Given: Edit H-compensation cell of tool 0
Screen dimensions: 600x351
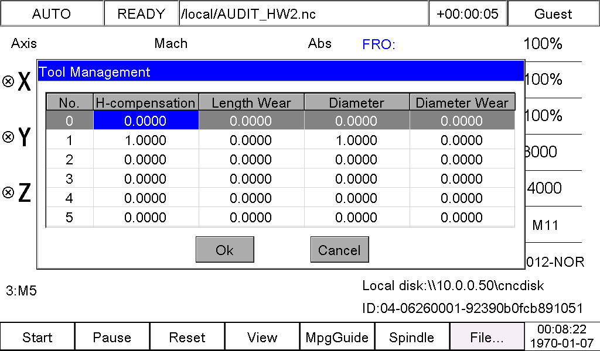Looking at the screenshot, I should tap(146, 121).
